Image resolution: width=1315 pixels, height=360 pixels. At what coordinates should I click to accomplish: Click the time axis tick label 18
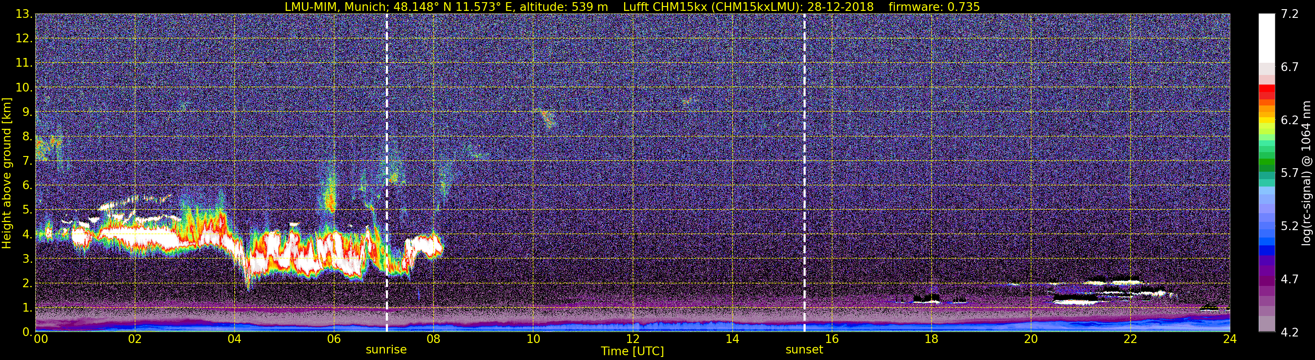point(931,339)
